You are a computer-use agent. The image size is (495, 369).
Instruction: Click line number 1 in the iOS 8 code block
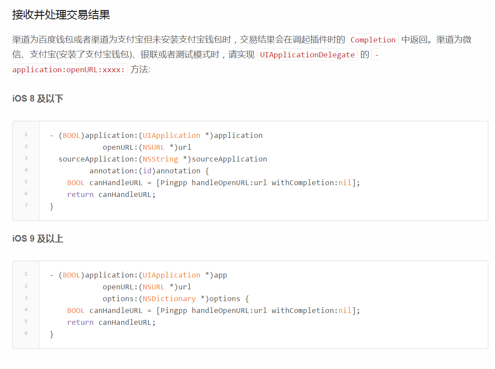pos(26,135)
